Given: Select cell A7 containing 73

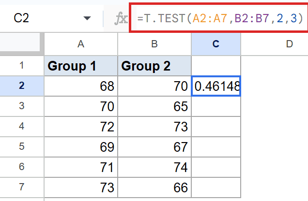Looking at the screenshot, I should [81, 187].
